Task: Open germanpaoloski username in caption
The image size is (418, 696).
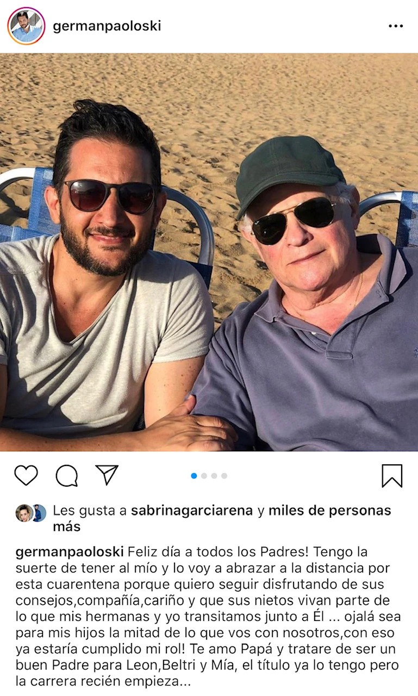Action: tap(70, 552)
